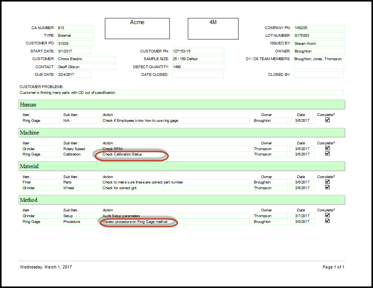The image size is (373, 288).
Task: Select the Method section header
Action: click(182, 200)
